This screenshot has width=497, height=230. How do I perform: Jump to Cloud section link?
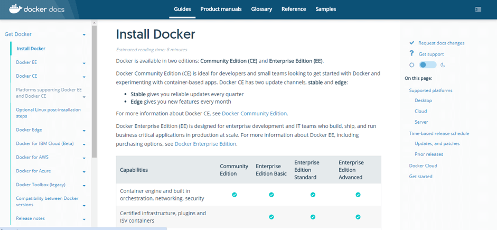[420, 111]
